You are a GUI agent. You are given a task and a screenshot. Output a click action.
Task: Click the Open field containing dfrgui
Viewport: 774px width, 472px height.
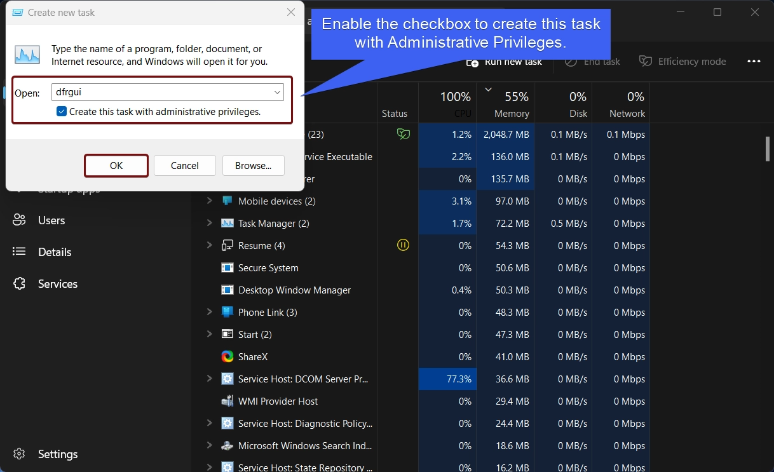click(167, 93)
